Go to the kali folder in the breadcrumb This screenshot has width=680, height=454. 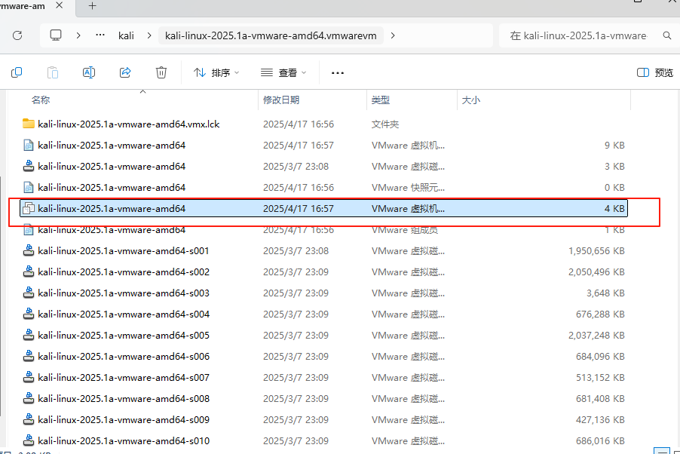point(126,35)
